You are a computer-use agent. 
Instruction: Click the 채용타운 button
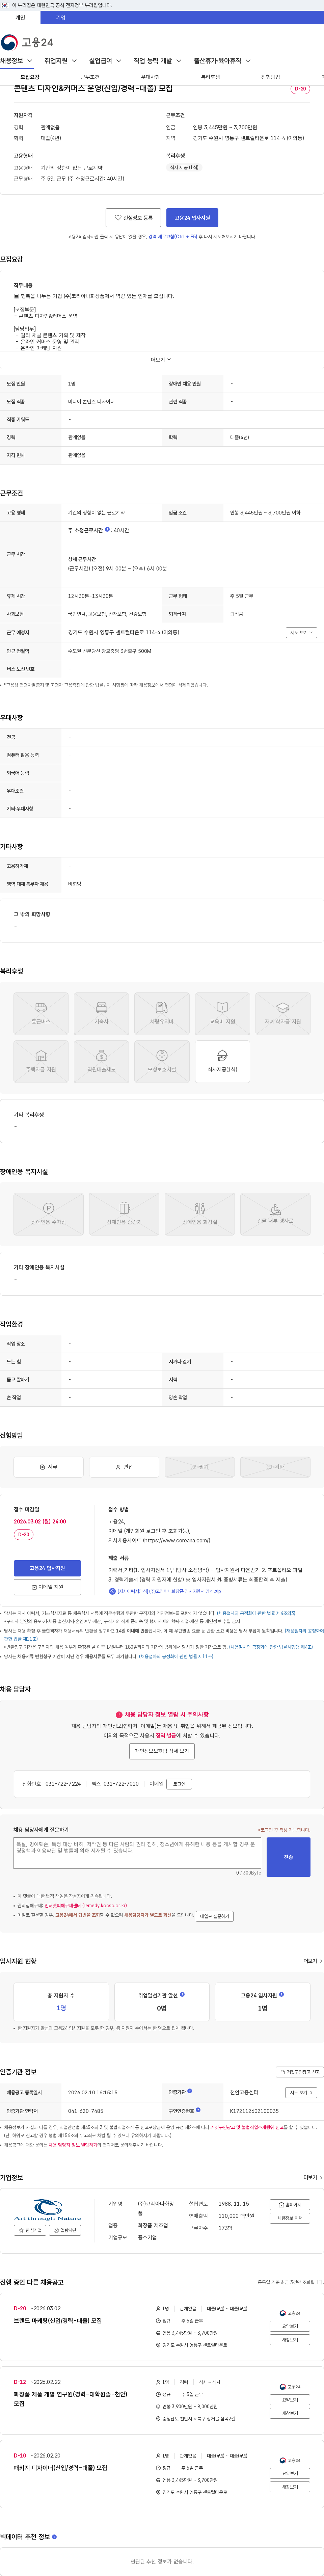(65, 2230)
